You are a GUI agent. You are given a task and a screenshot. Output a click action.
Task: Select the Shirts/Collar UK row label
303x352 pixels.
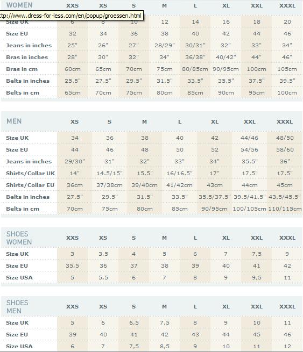pos(30,173)
